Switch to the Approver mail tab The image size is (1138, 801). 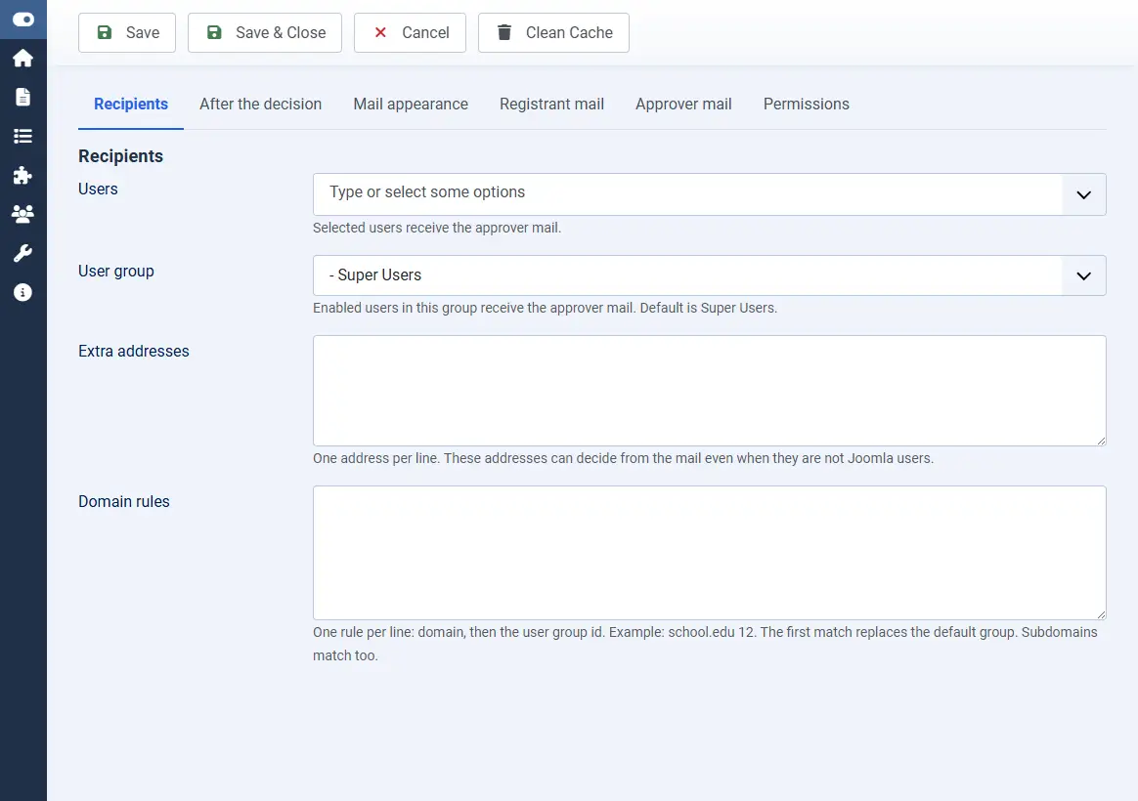pos(683,105)
